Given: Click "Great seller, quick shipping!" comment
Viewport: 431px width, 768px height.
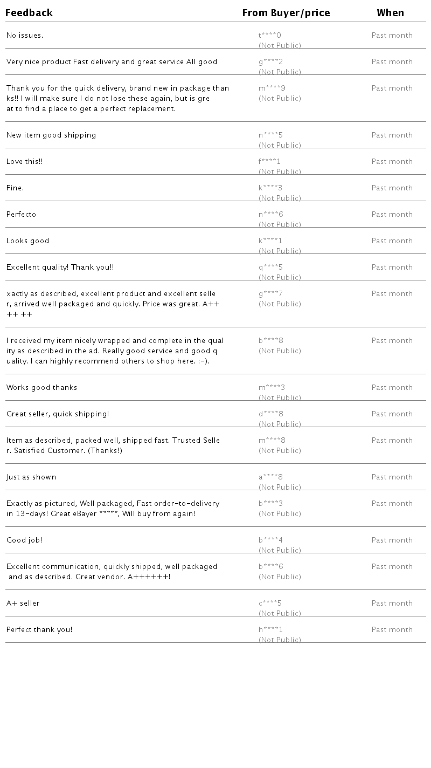Looking at the screenshot, I should (x=58, y=414).
